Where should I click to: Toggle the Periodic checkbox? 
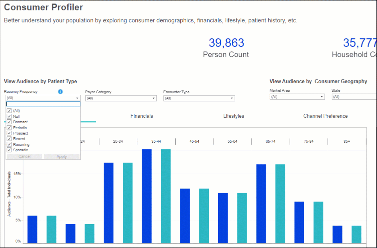pyautogui.click(x=9, y=128)
